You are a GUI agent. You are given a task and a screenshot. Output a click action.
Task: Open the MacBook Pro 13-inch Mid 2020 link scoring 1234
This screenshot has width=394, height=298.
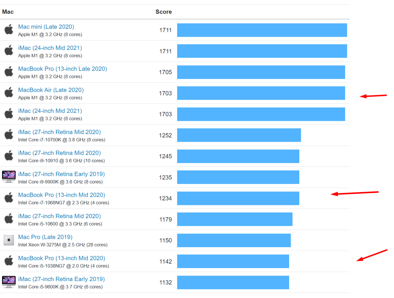pos(62,195)
